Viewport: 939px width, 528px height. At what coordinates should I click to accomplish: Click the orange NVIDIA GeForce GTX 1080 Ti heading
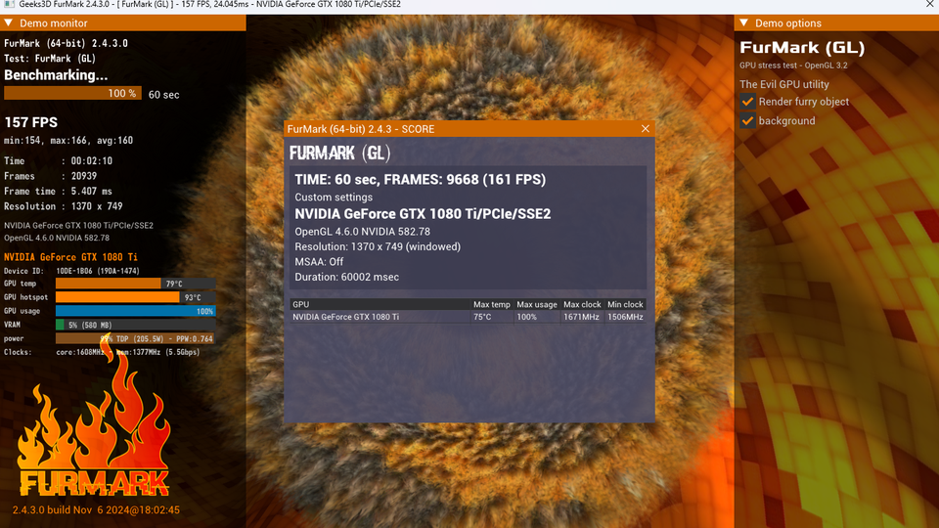coord(70,257)
